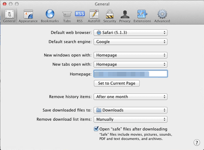Open the General preferences pane
Screen dimensions: 204x150
click(x=9, y=16)
